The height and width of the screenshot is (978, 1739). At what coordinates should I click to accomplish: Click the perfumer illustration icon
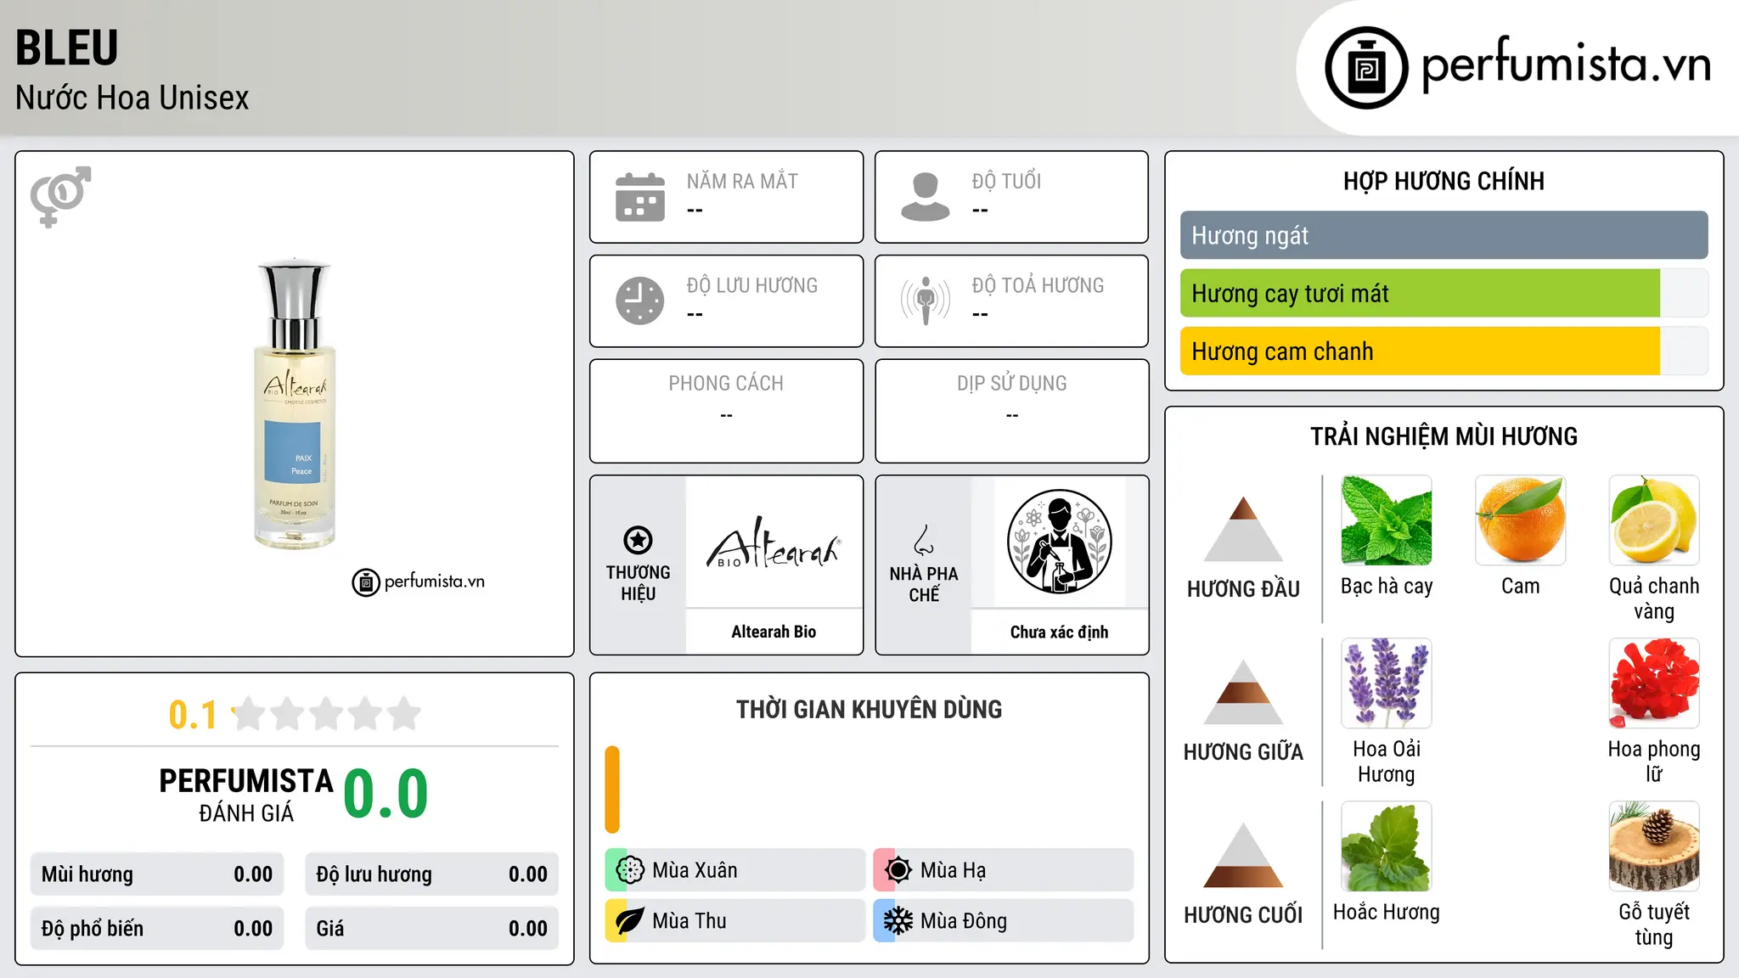tap(1059, 542)
